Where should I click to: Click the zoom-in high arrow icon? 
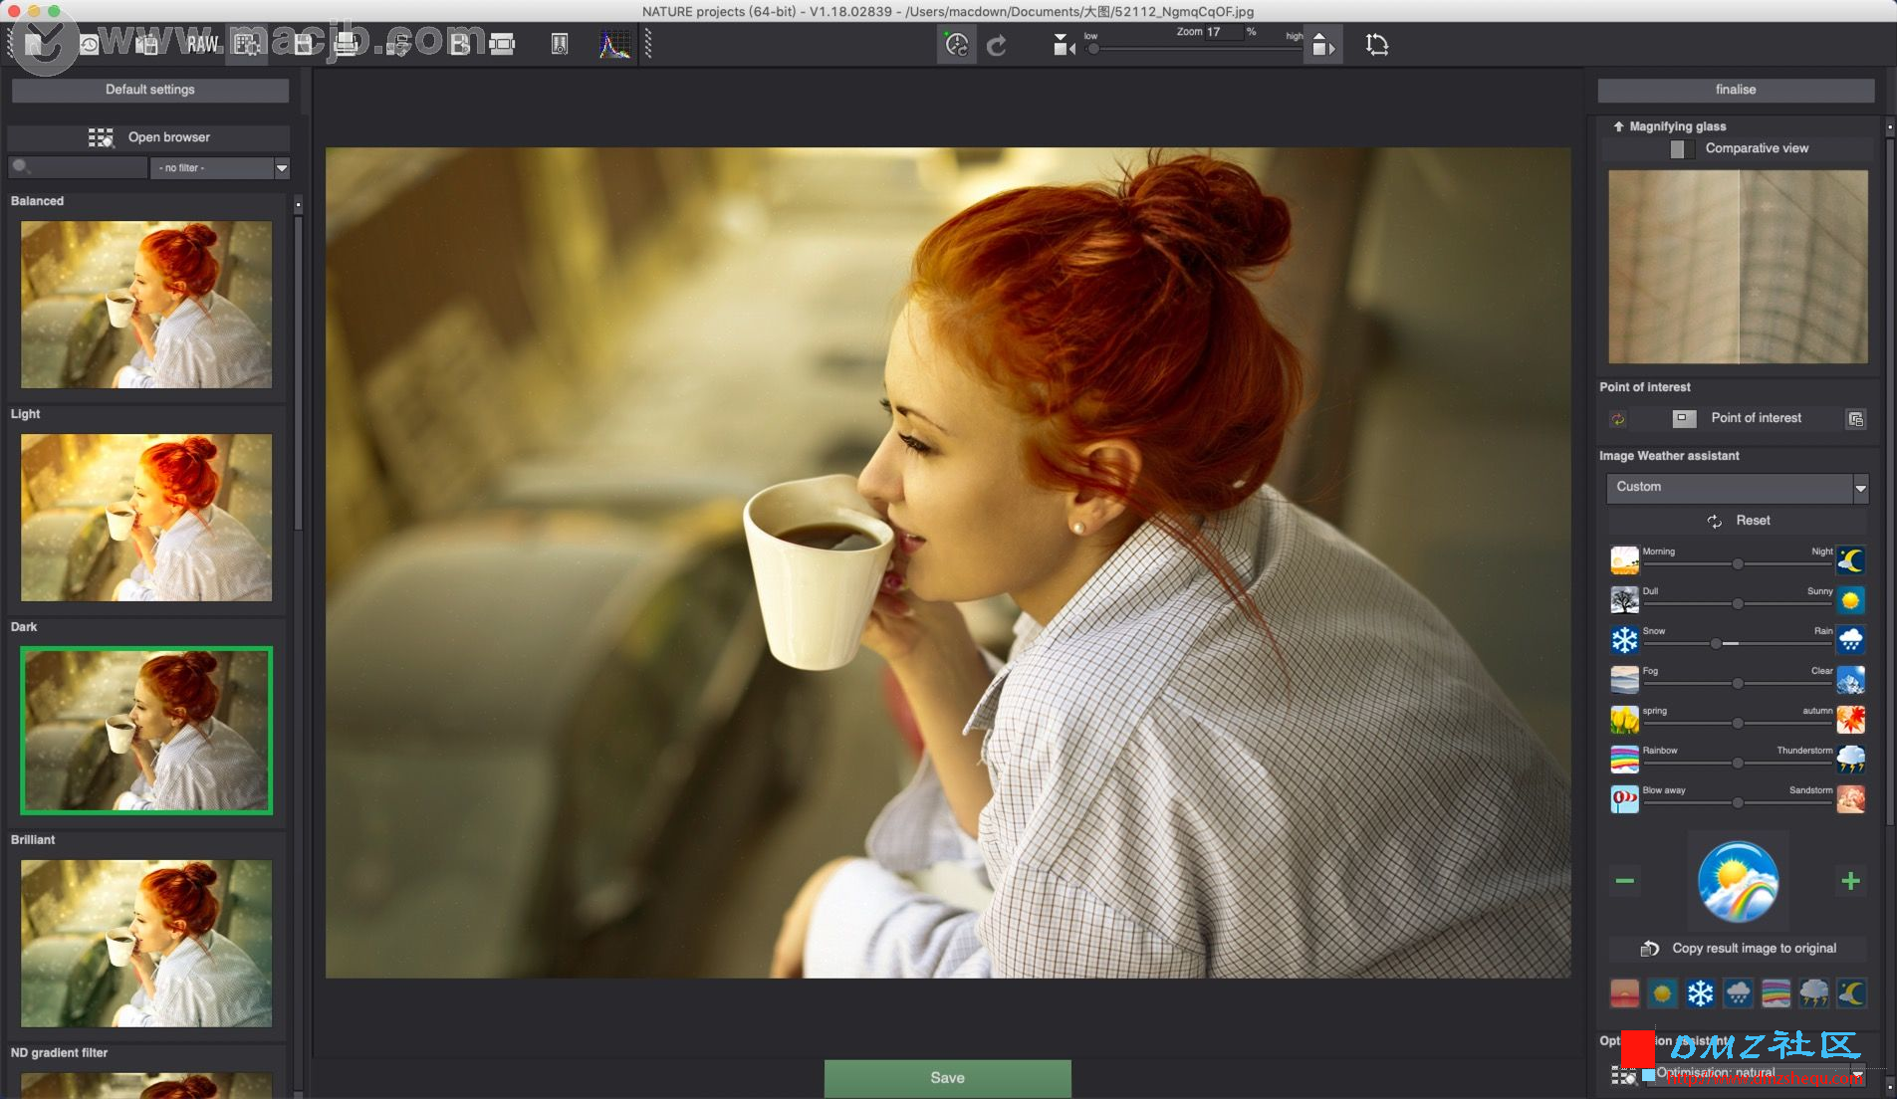point(1322,45)
